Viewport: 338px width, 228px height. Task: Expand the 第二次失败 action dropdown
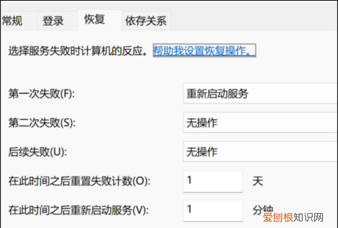point(260,123)
